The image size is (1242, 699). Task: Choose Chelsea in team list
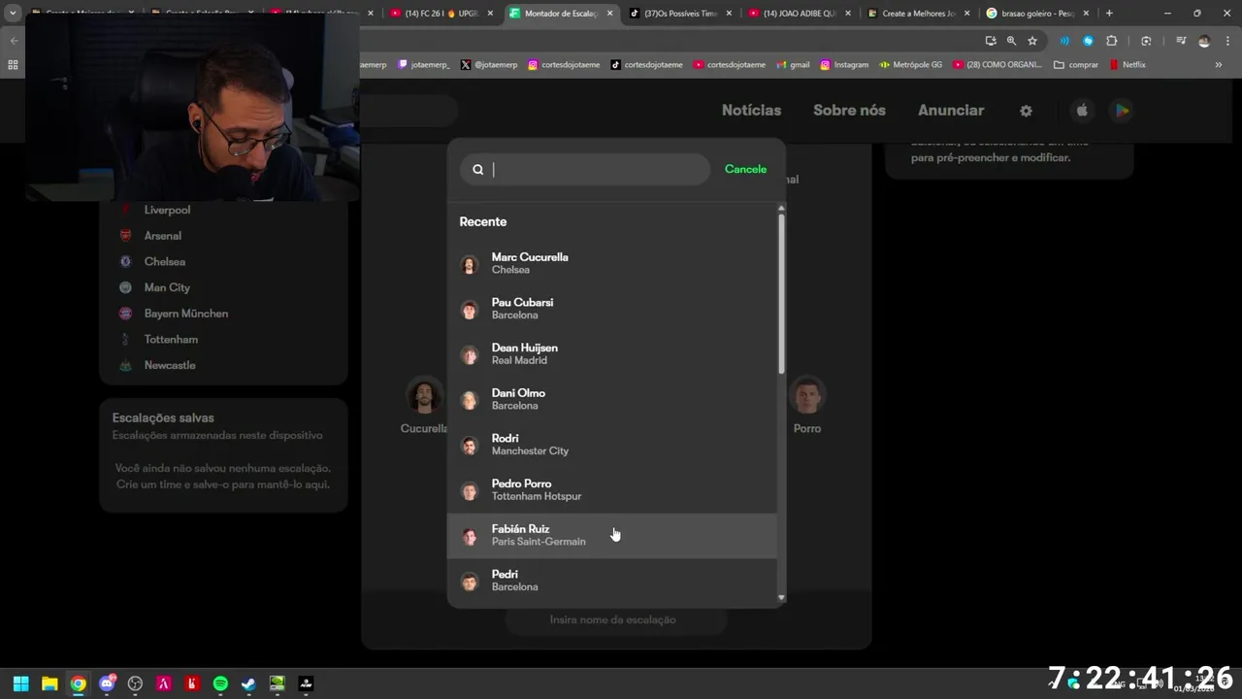[x=164, y=262]
